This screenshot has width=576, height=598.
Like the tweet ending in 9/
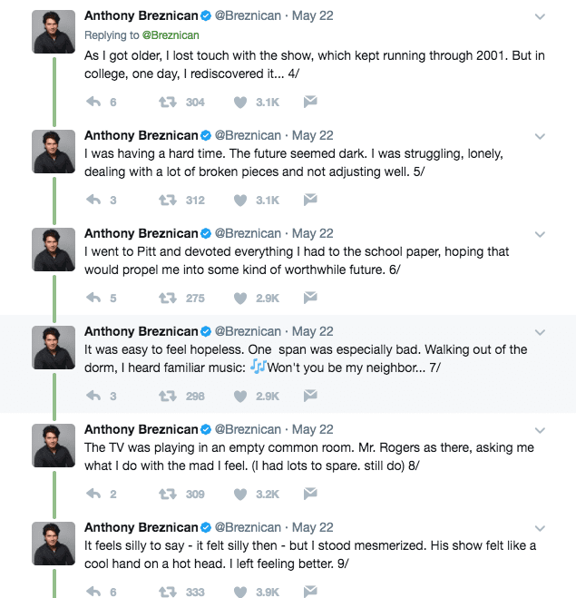pyautogui.click(x=240, y=592)
